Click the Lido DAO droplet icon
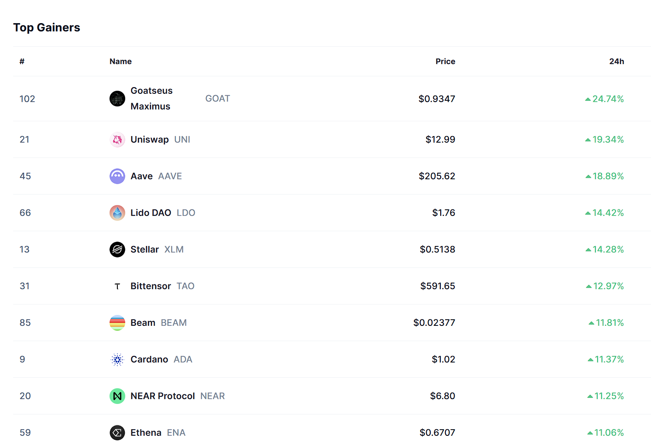Screen dimensions: 651x448 pos(117,213)
